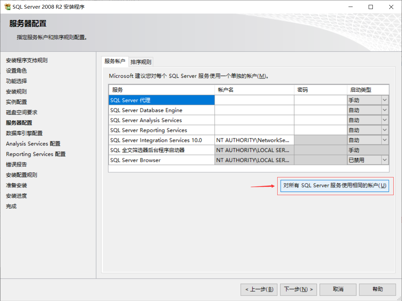Click 手动 startup type of 全文筛选器 row
The width and height of the screenshot is (402, 301).
click(x=368, y=150)
